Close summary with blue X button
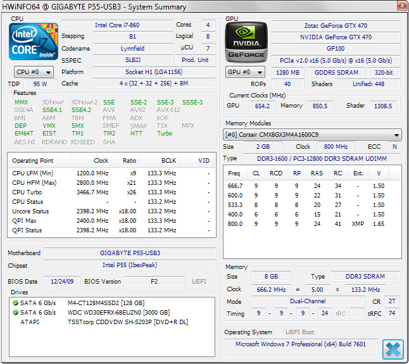 [393, 349]
